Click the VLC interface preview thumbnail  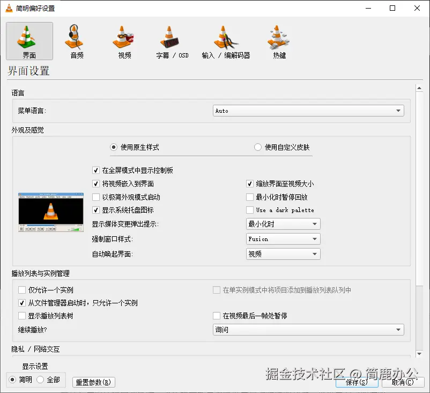click(51, 212)
